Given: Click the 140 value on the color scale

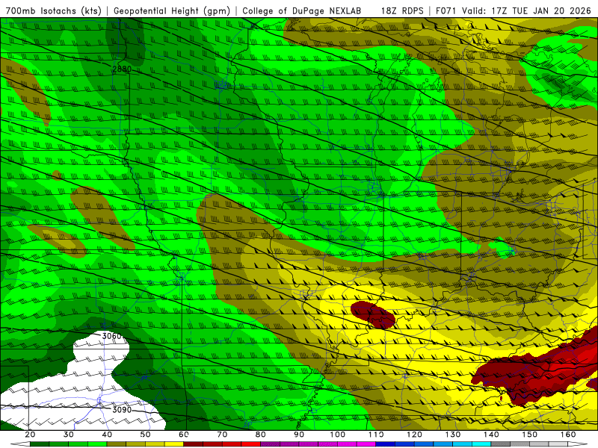Looking at the screenshot, I should 491,435.
